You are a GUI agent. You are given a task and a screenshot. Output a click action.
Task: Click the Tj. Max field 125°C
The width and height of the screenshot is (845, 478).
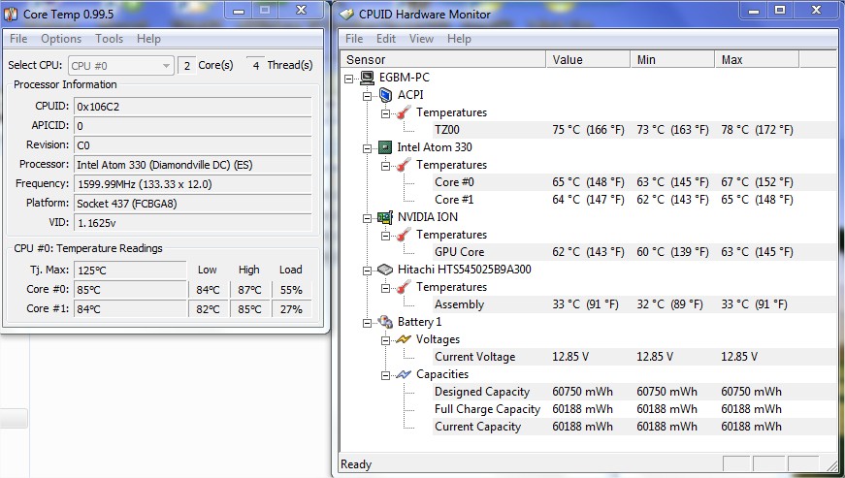129,271
